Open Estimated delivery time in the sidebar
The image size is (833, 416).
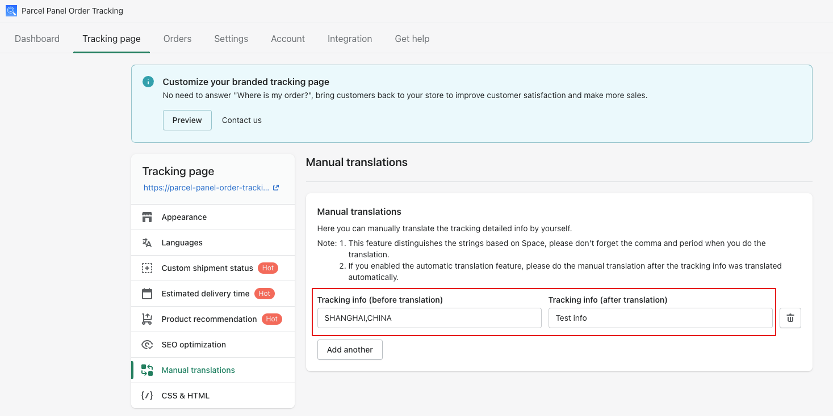[213, 294]
